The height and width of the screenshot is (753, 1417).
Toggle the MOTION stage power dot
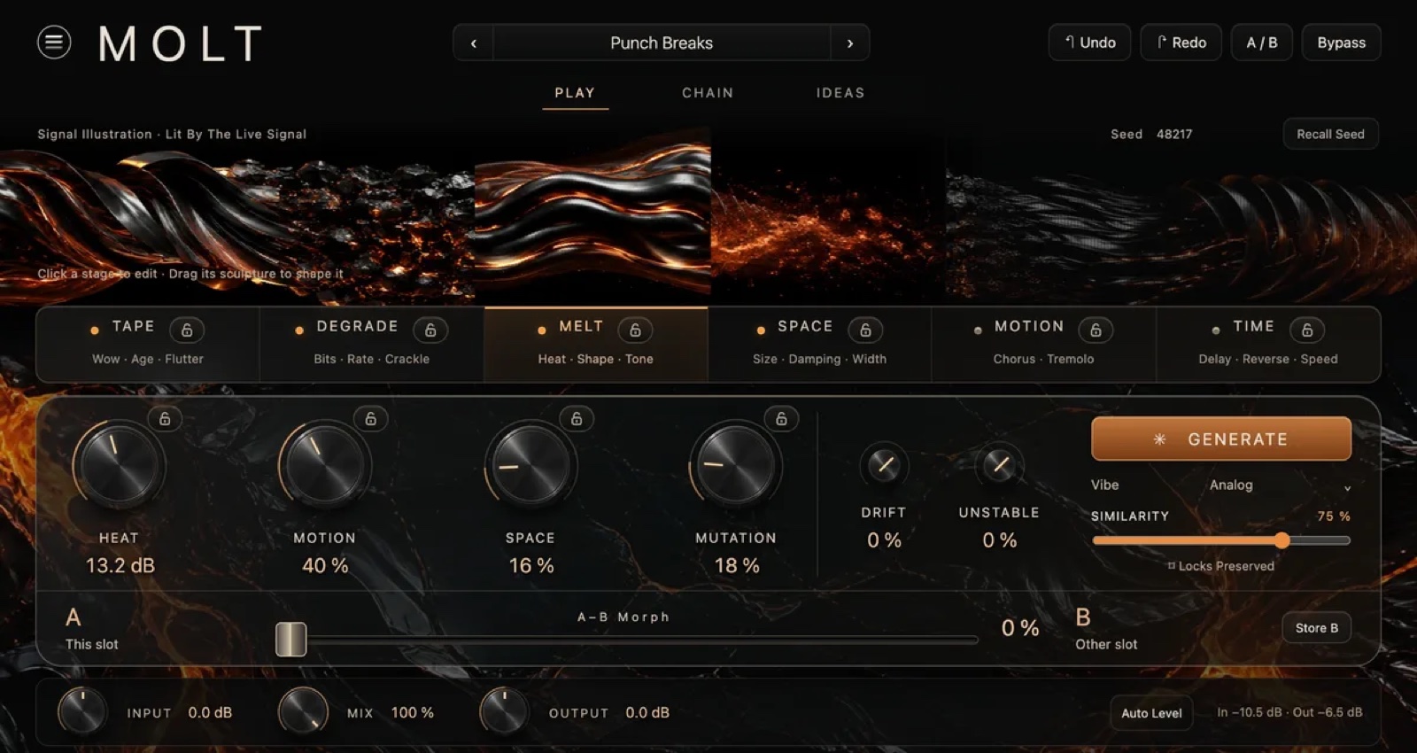tap(978, 330)
